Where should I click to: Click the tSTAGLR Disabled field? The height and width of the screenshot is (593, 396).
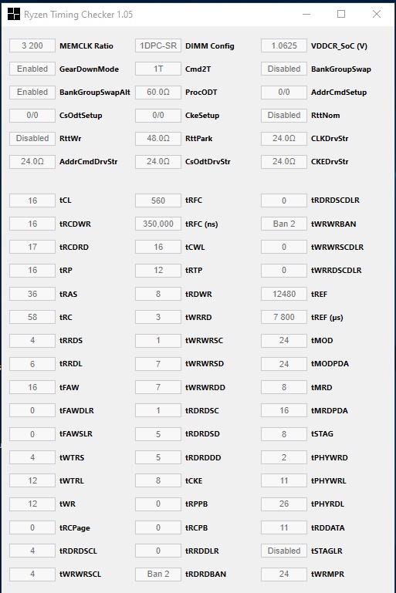coord(284,551)
